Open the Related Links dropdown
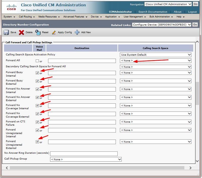202x178 pixels. [161, 25]
